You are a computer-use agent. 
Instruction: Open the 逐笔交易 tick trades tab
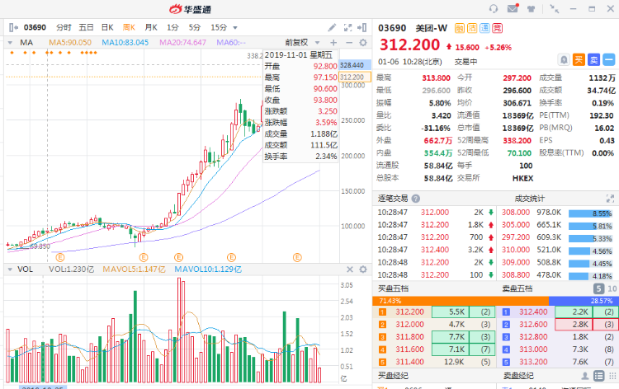click(393, 199)
